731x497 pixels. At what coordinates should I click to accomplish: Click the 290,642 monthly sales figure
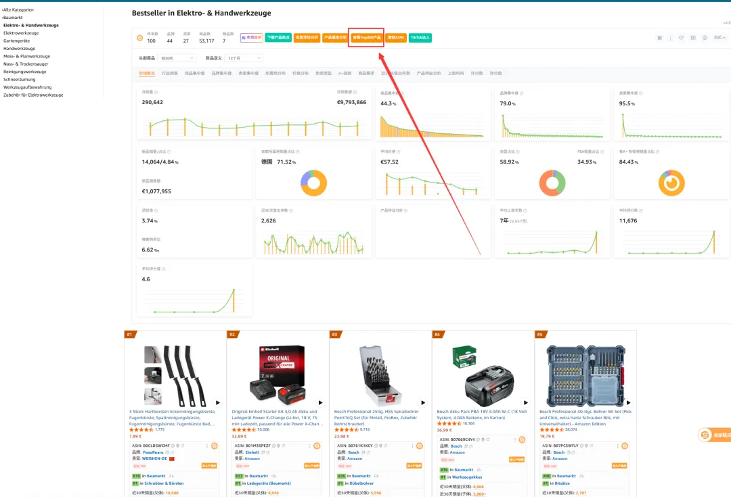point(152,103)
